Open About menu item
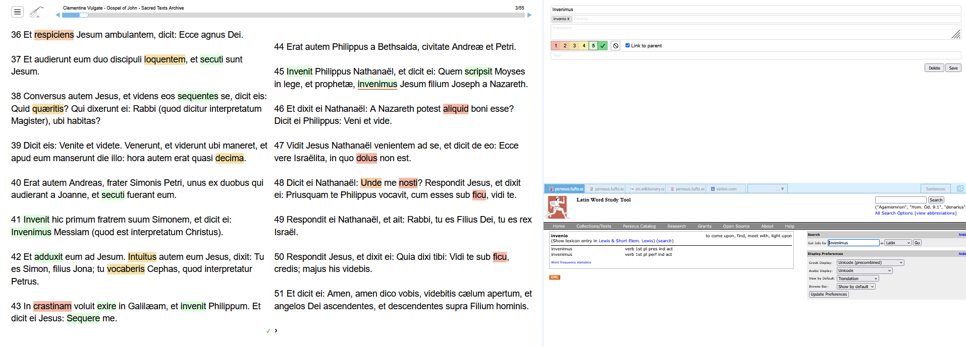 point(767,226)
